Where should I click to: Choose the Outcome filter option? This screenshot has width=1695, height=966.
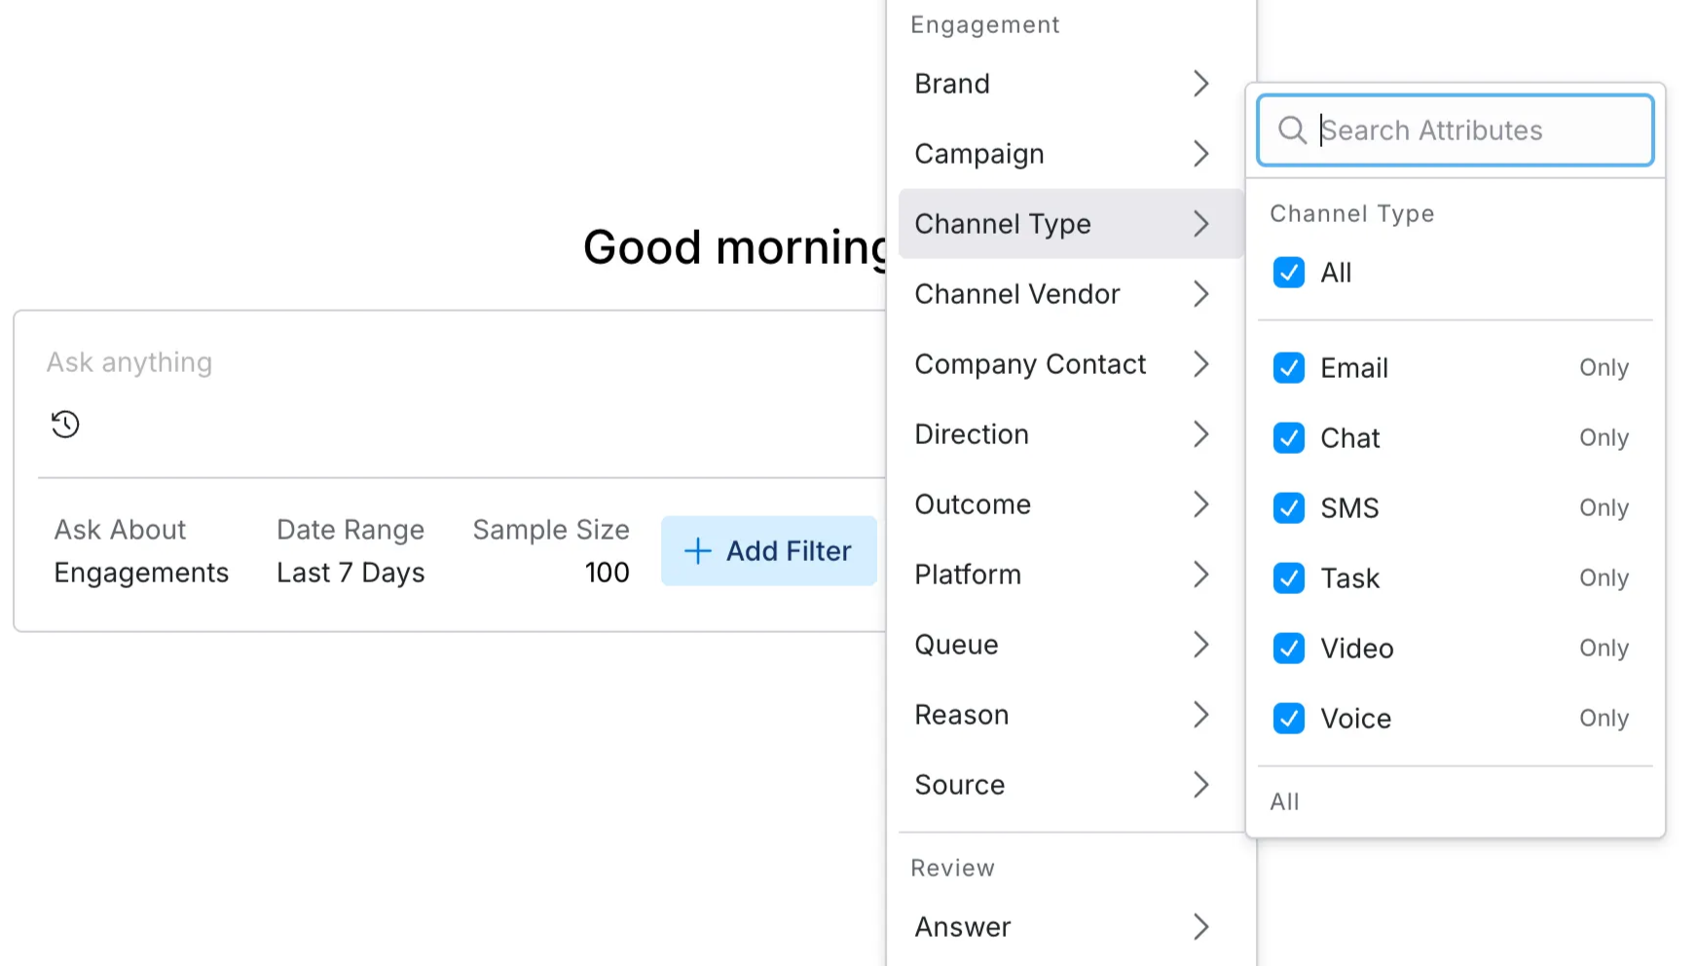973,504
